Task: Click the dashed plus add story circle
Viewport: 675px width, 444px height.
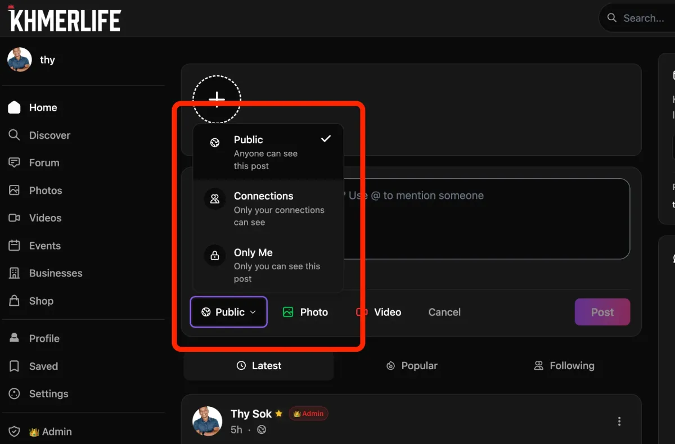Action: tap(217, 99)
